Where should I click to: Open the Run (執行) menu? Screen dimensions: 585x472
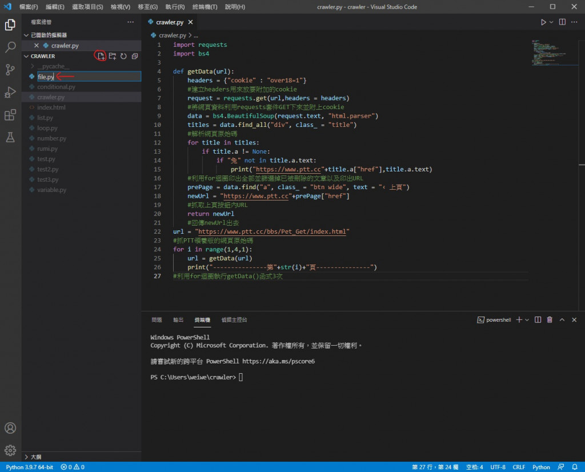(175, 7)
